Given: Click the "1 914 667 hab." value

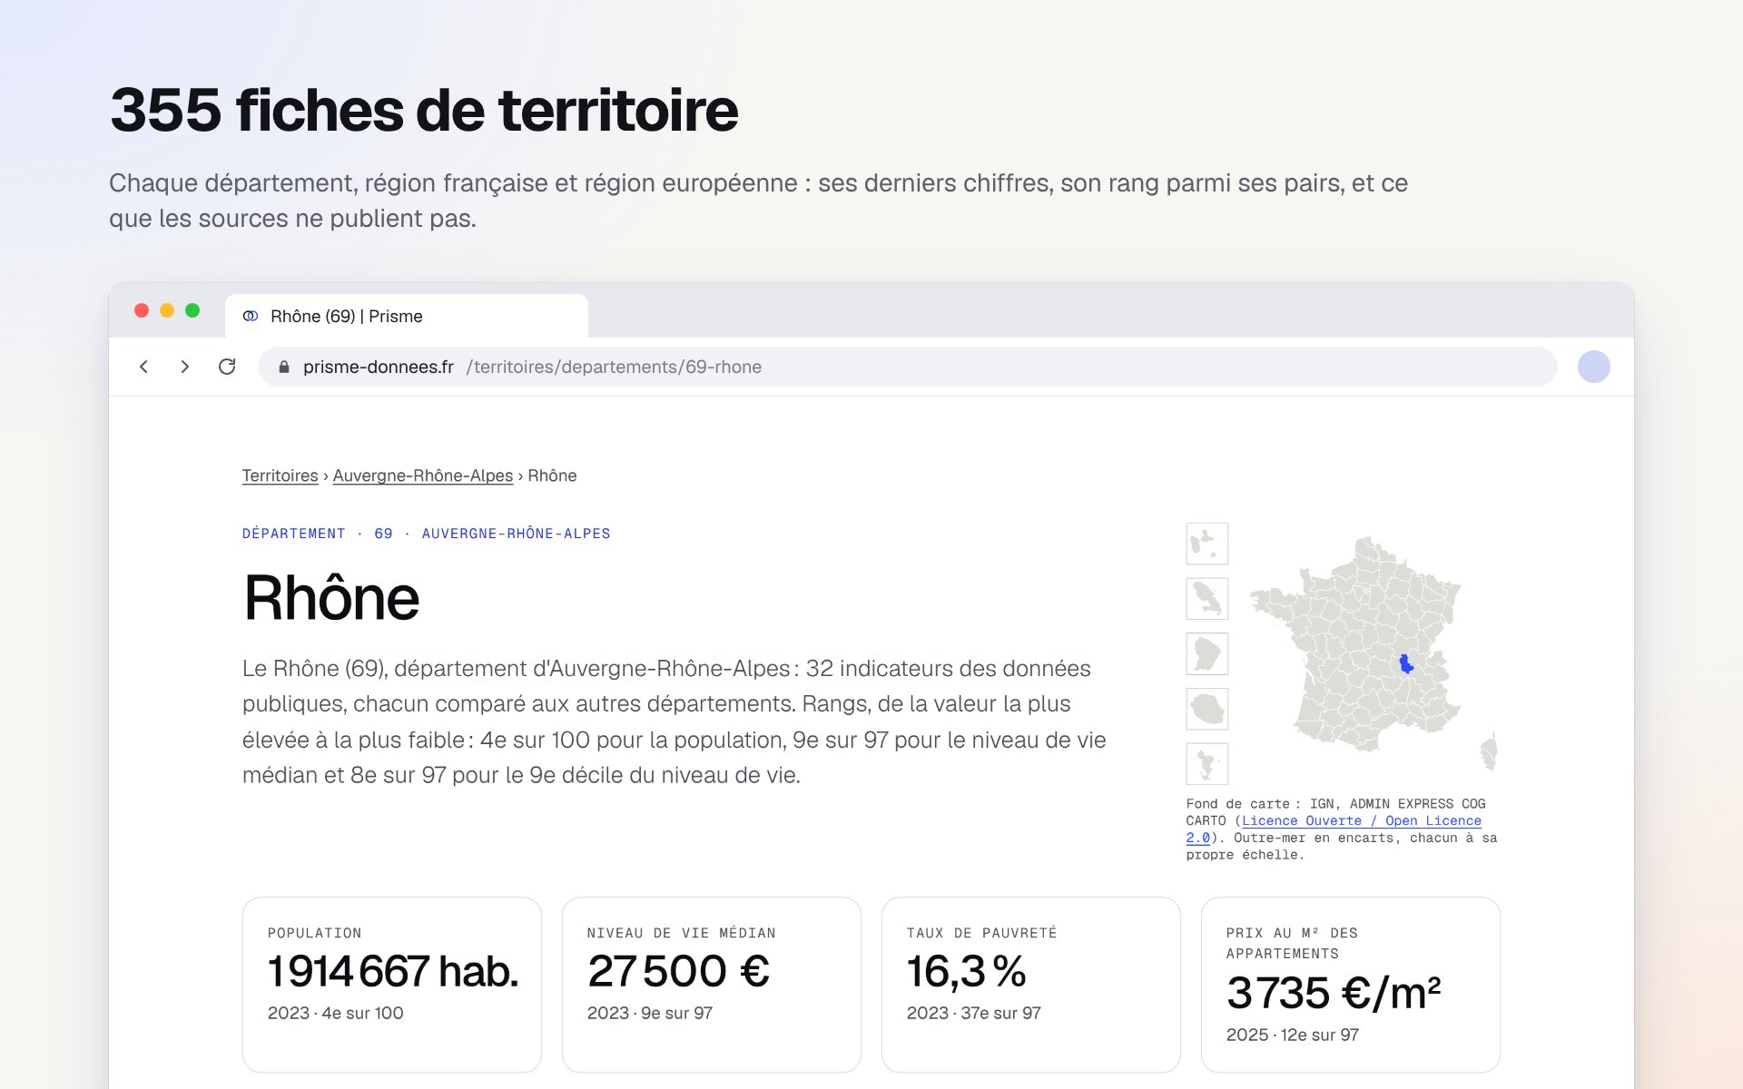Looking at the screenshot, I should [x=393, y=971].
